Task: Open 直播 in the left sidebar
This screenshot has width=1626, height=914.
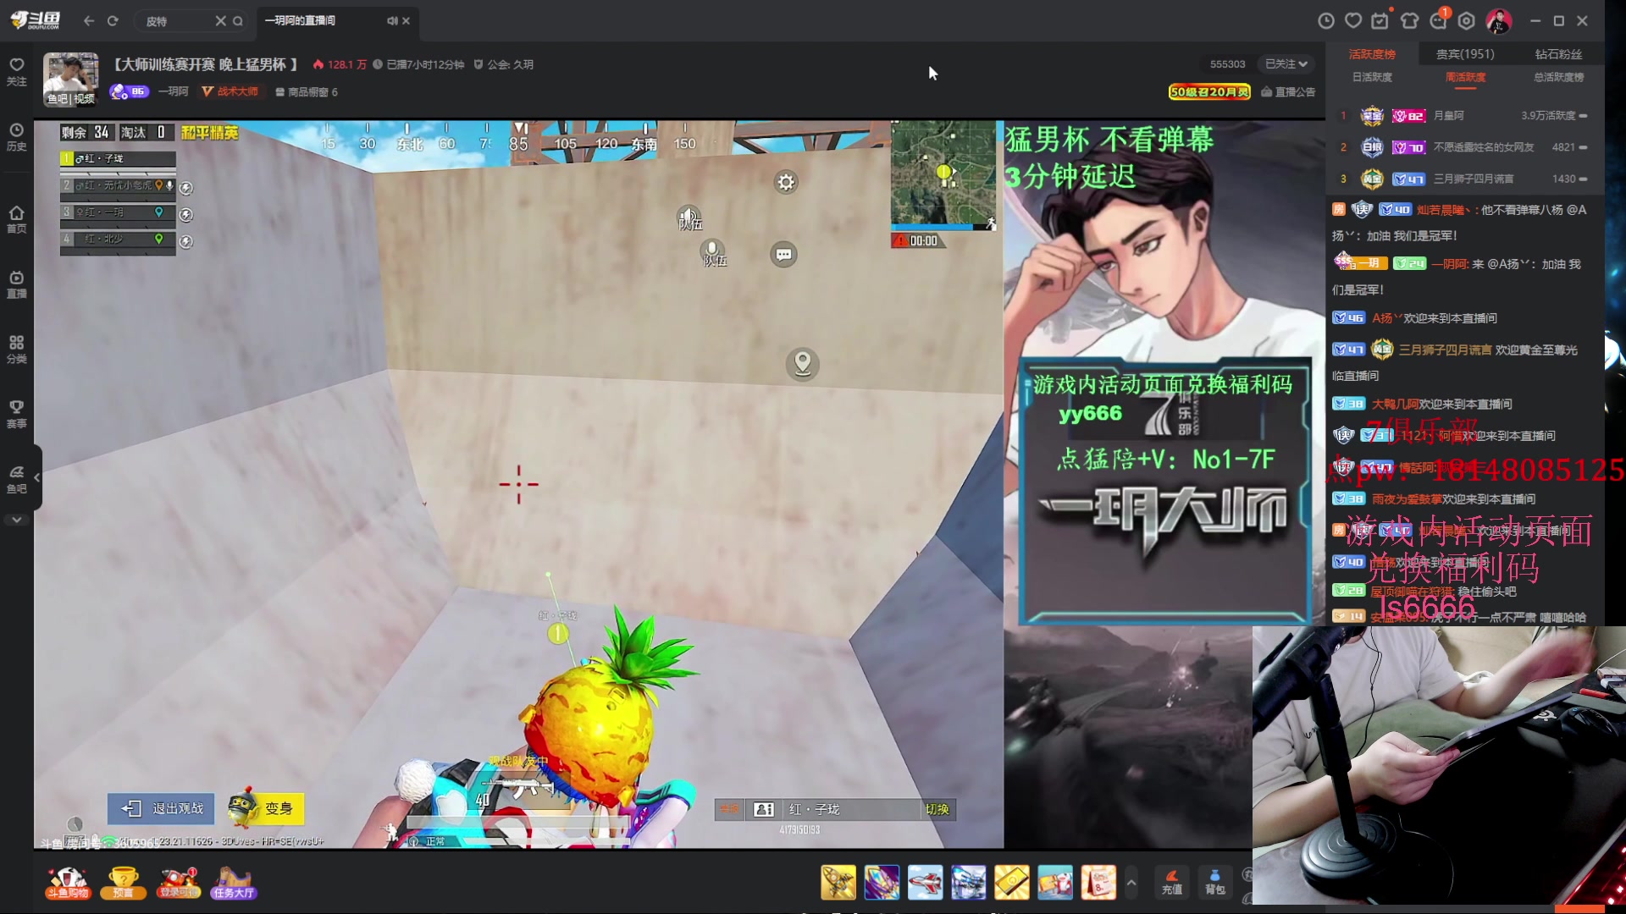Action: coord(17,284)
